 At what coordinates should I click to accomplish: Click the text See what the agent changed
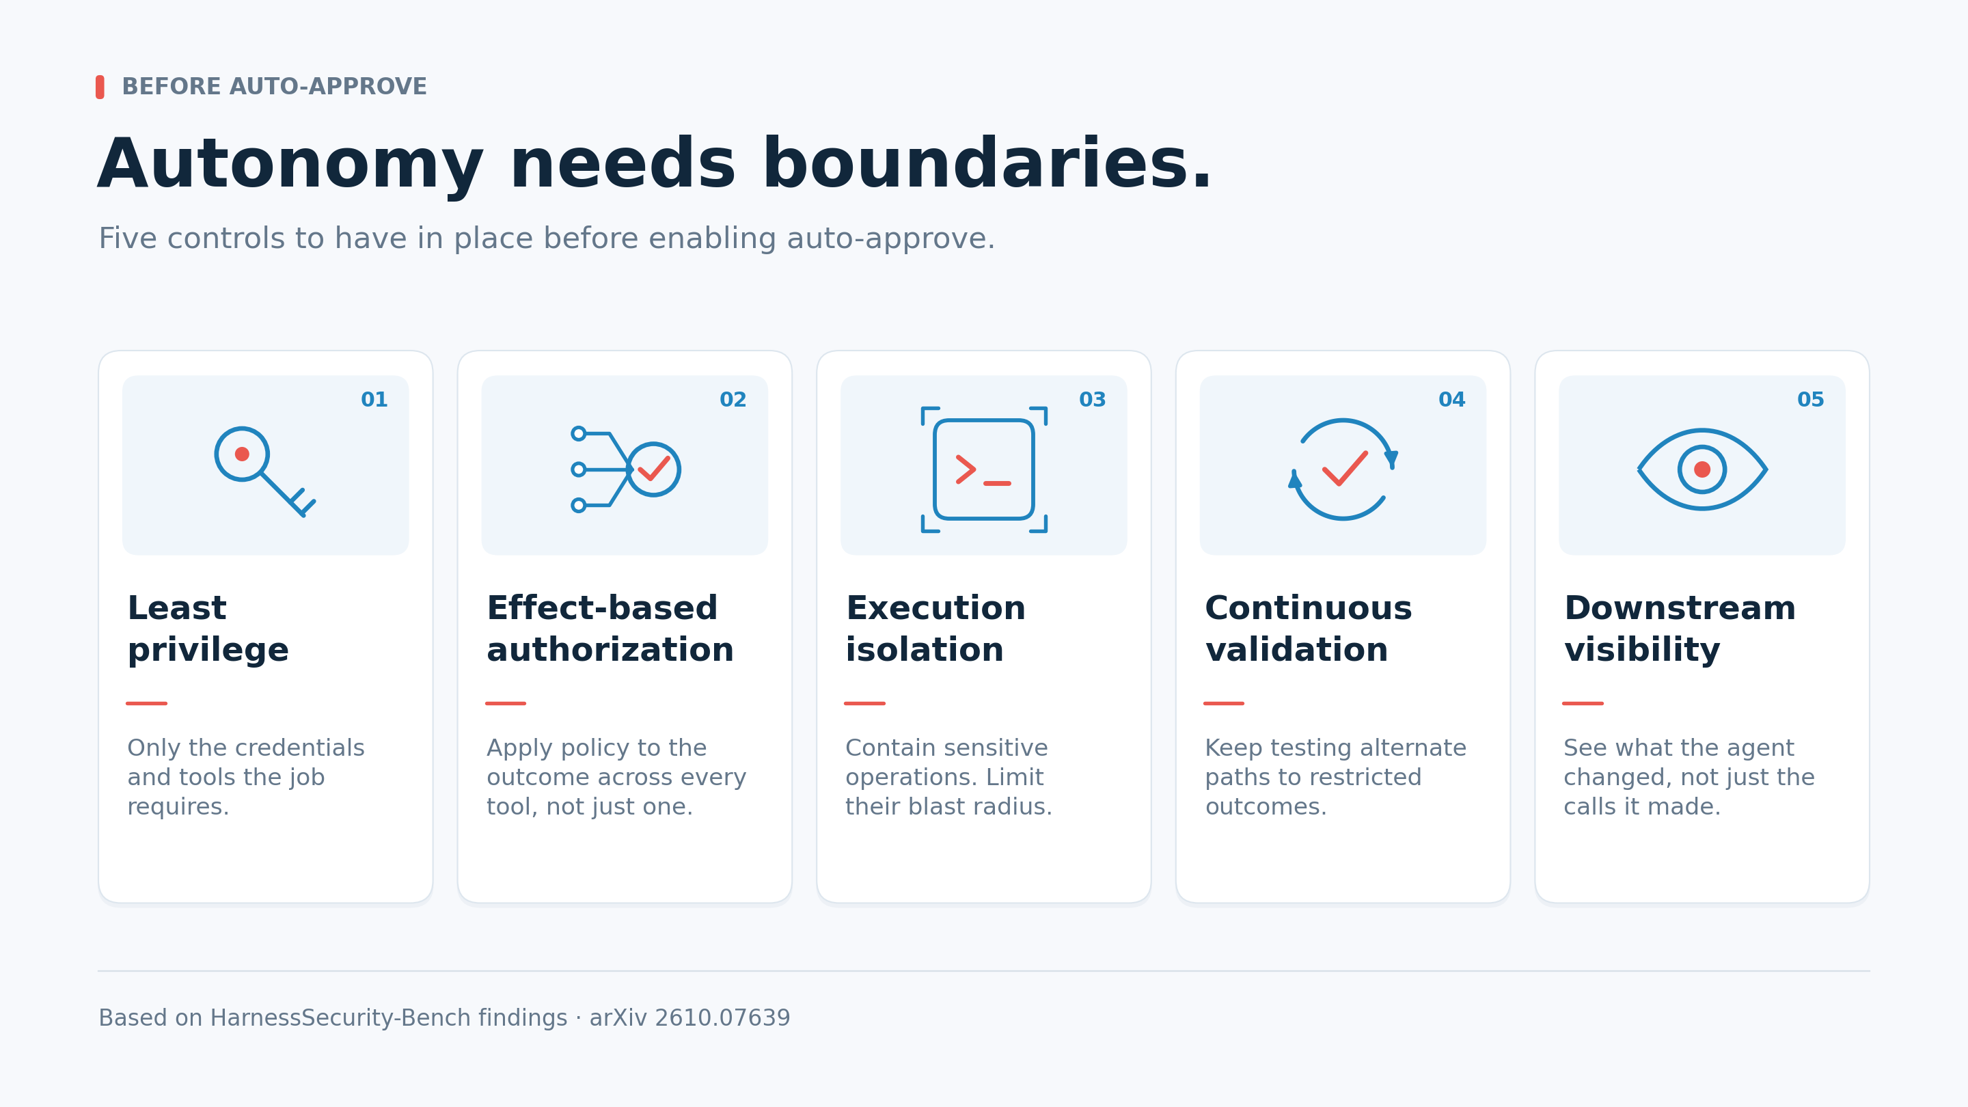1689,777
